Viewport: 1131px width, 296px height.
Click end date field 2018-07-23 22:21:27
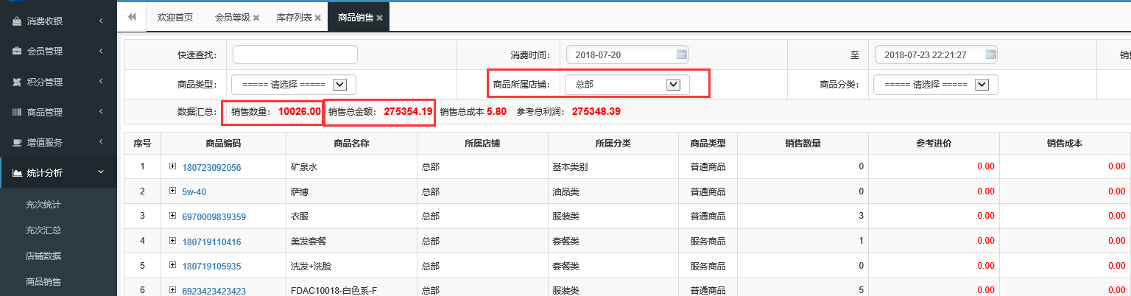pyautogui.click(x=936, y=54)
